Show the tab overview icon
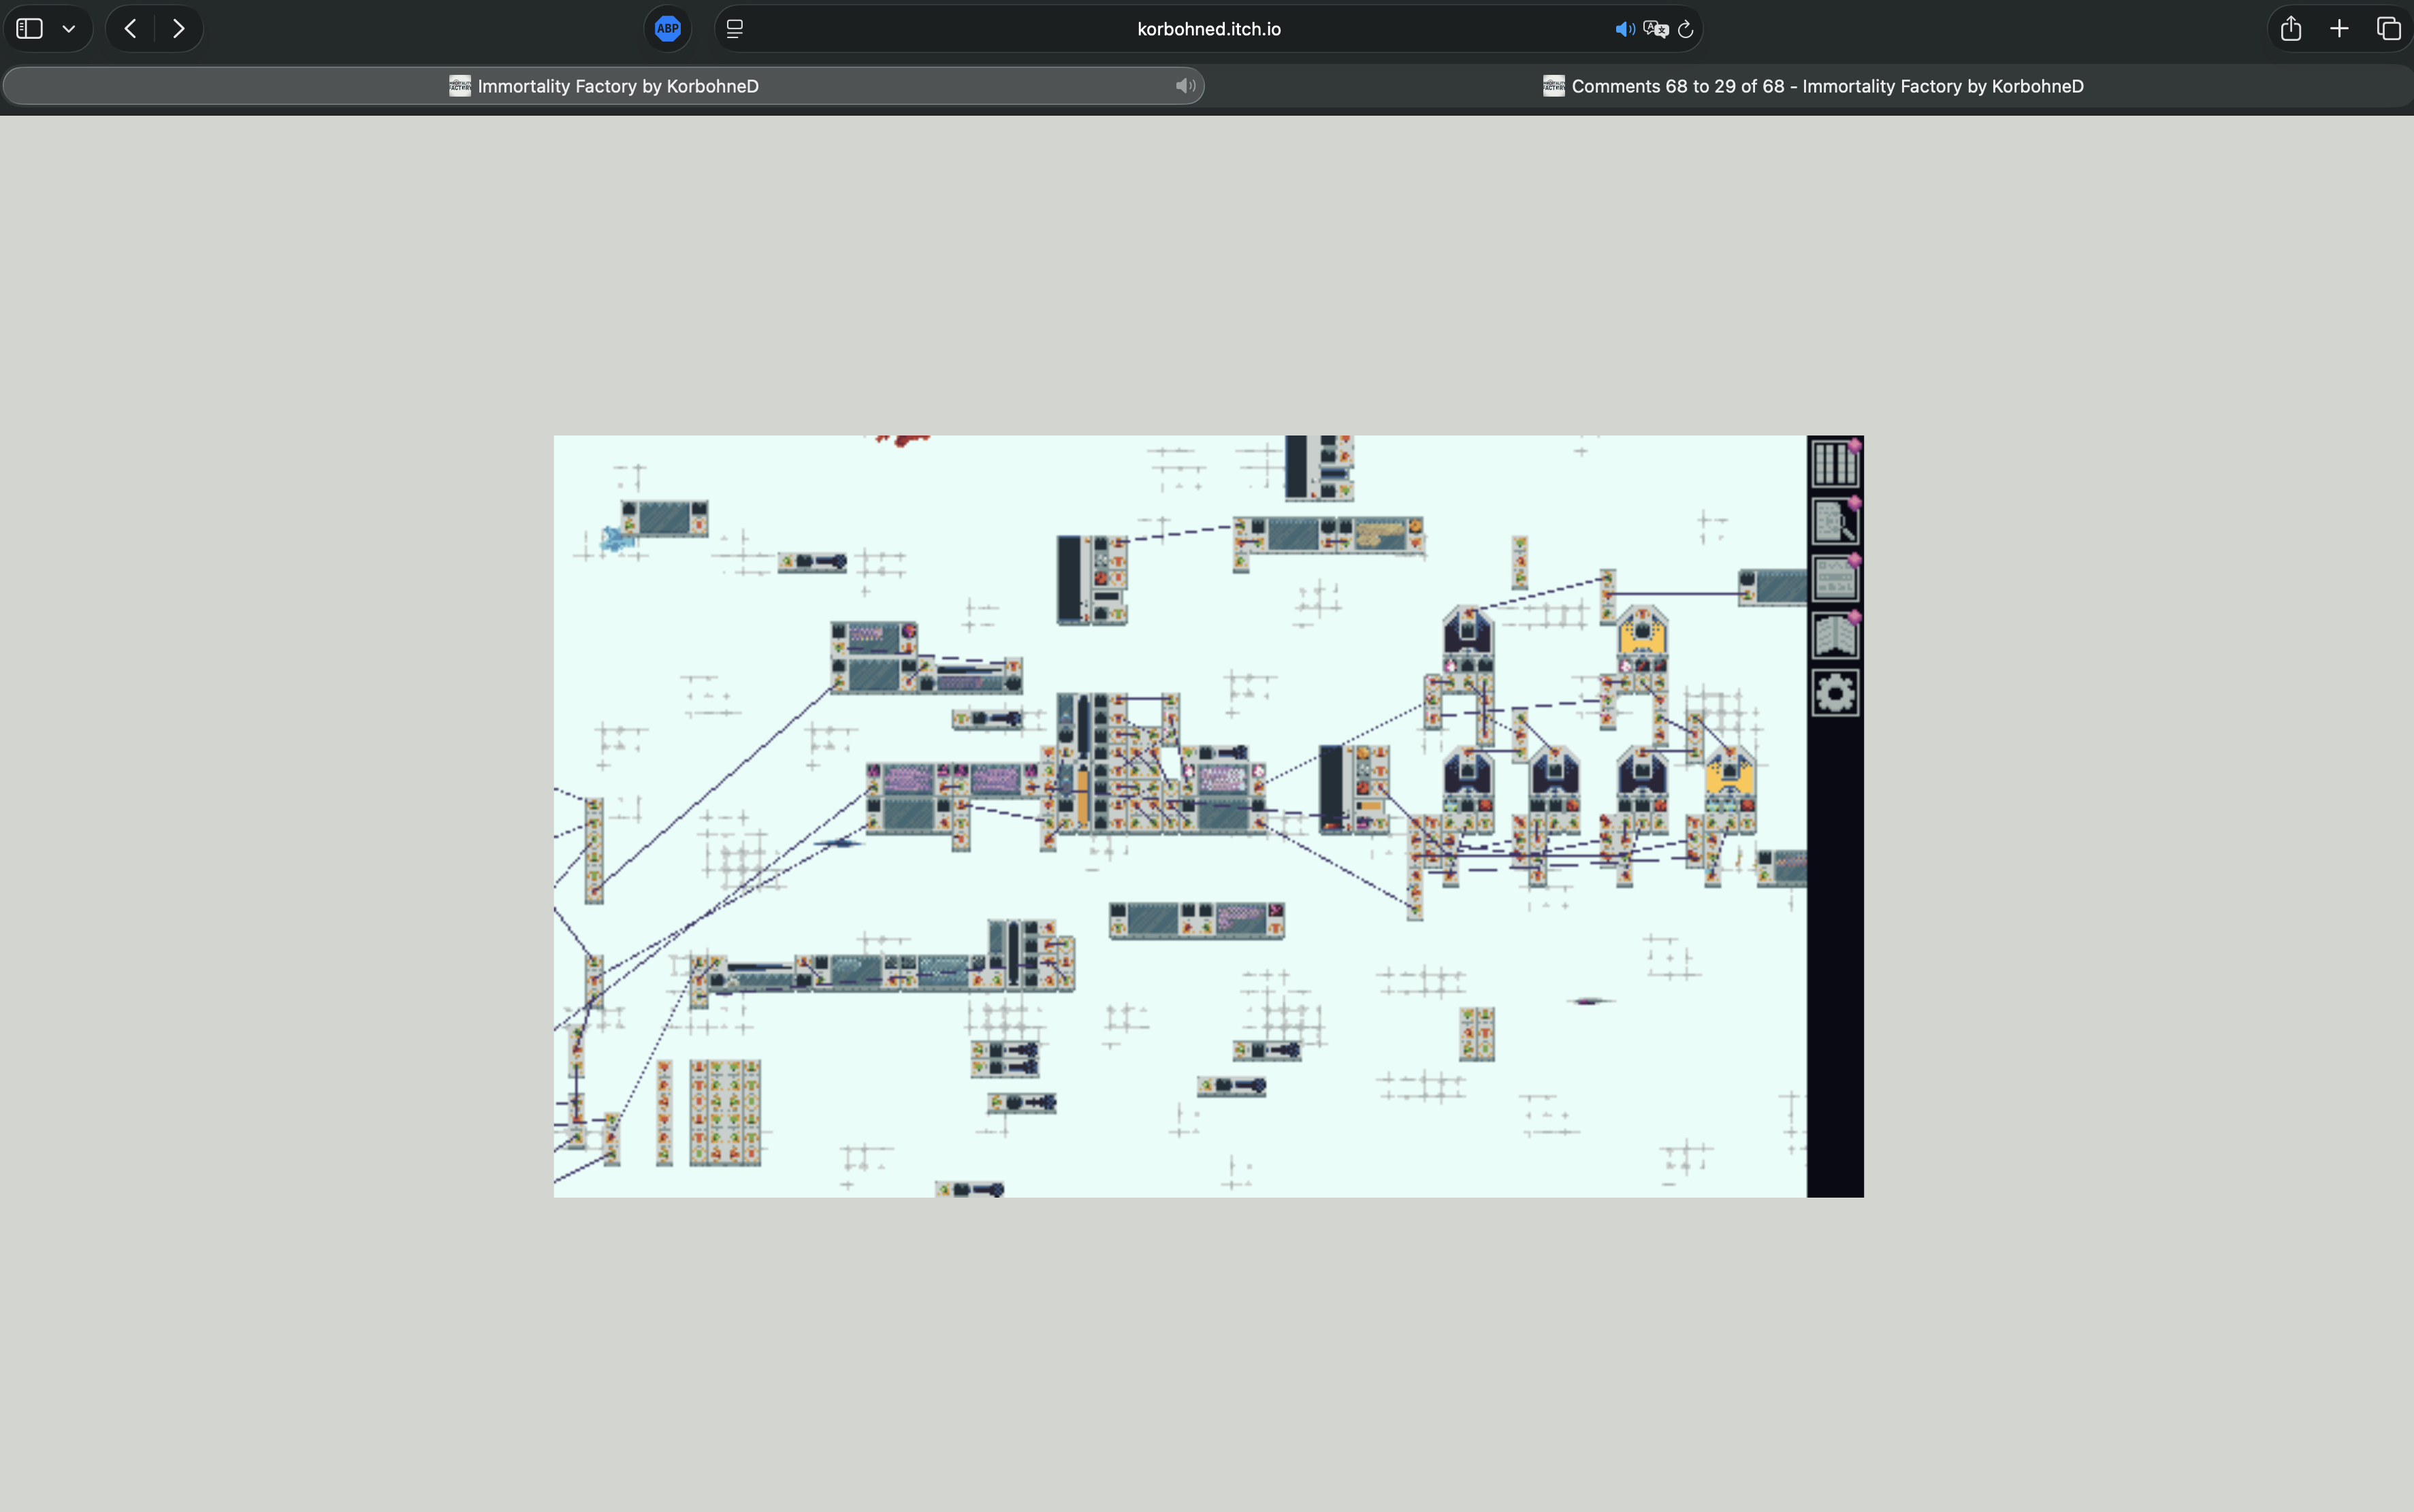 2388,29
